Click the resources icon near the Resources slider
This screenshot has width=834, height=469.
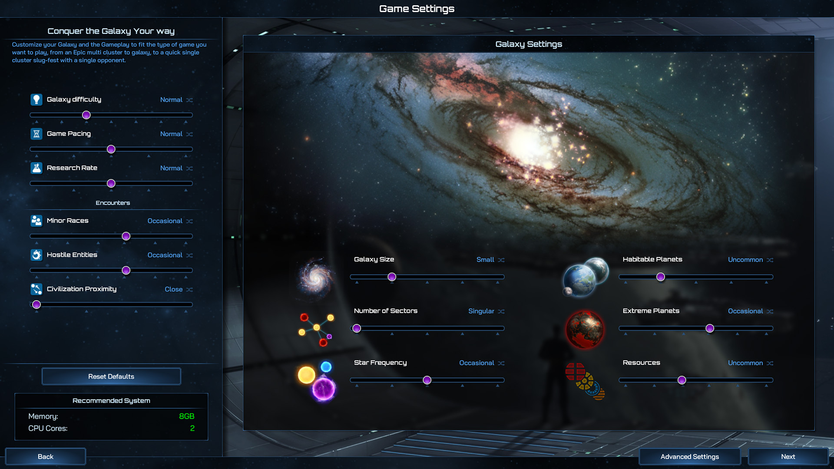(584, 381)
